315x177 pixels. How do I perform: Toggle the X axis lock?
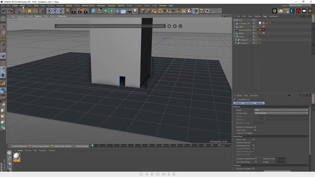point(49,11)
